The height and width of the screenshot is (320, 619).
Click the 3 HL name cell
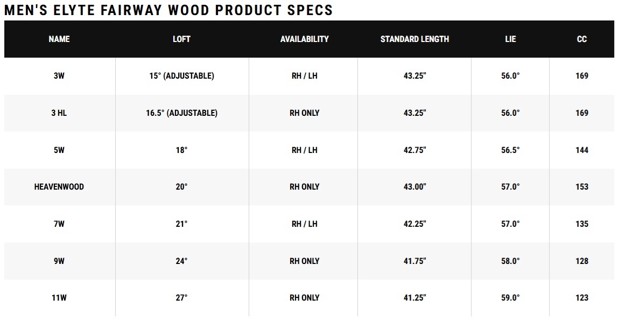[59, 113]
